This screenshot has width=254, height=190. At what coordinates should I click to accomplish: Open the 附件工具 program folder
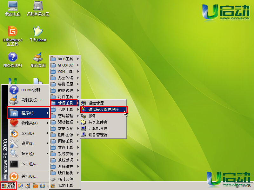[65, 97]
